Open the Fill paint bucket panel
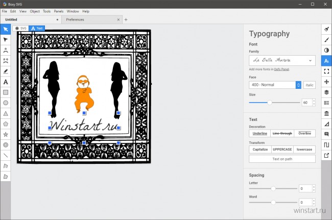Viewport: 332px width, 220px height. coord(326,29)
